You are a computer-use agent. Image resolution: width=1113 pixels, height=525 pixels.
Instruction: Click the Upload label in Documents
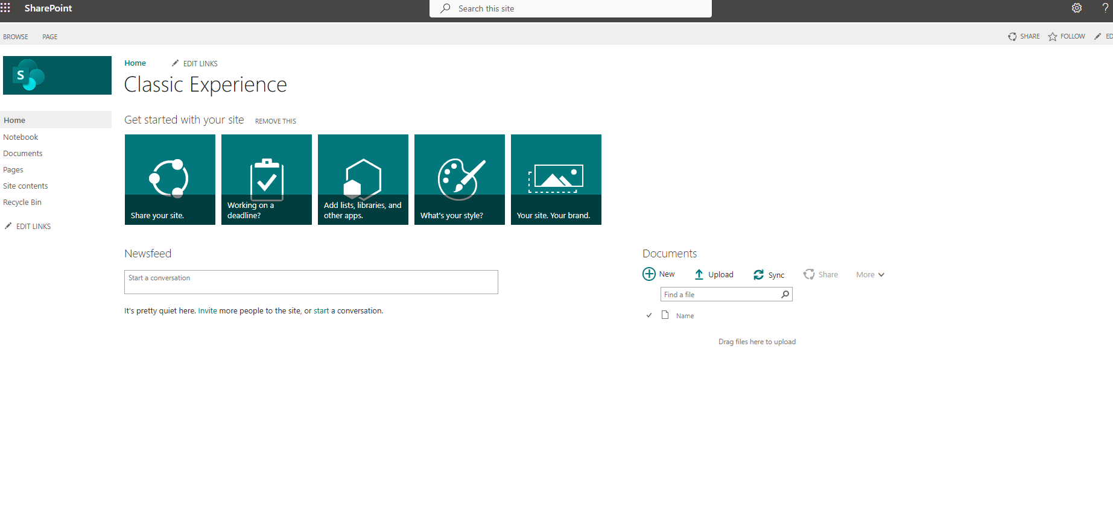pyautogui.click(x=721, y=274)
